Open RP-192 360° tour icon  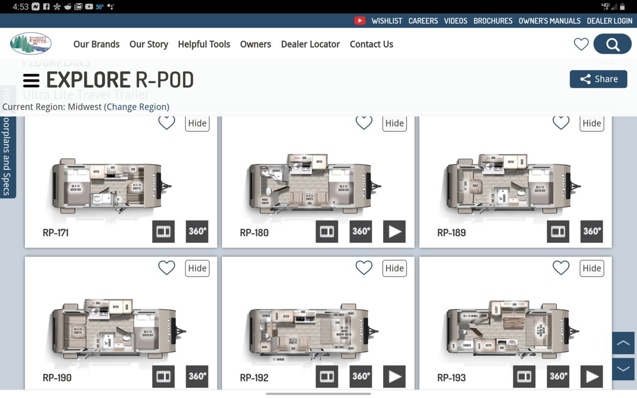pyautogui.click(x=361, y=377)
